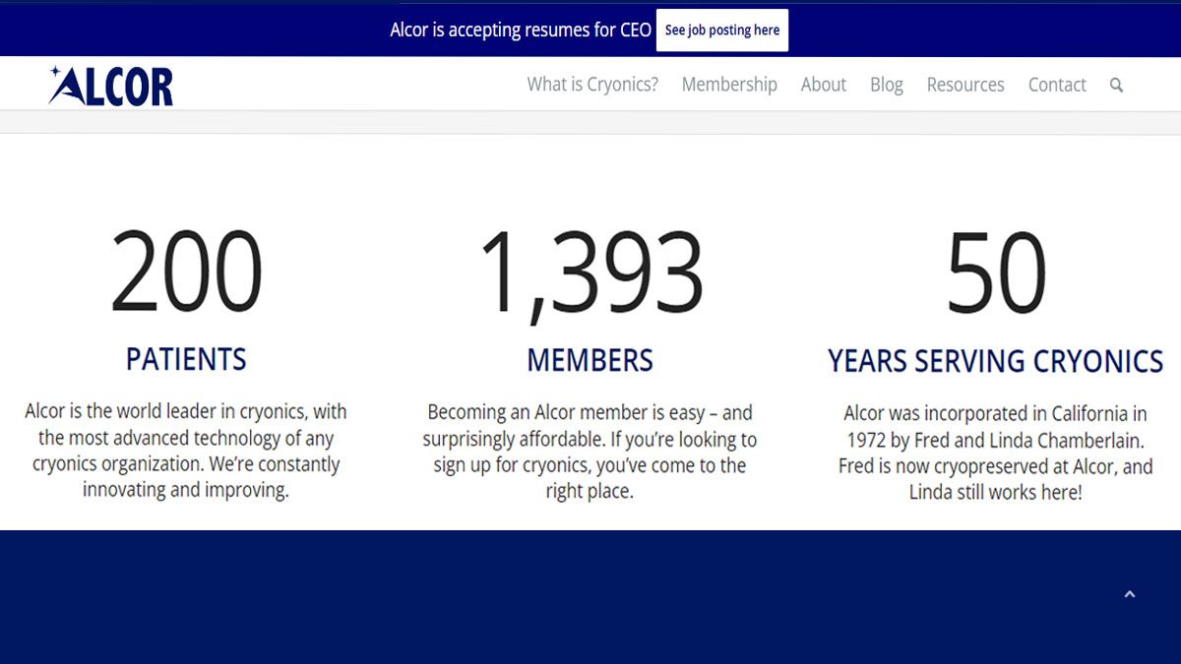Click the scroll-to-top arrow icon

(x=1130, y=594)
